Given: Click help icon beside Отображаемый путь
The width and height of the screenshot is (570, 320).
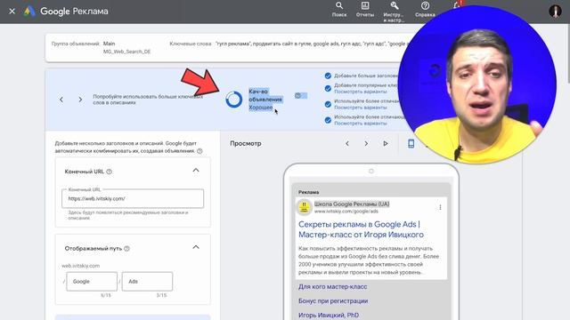Looking at the screenshot, I should (126, 249).
